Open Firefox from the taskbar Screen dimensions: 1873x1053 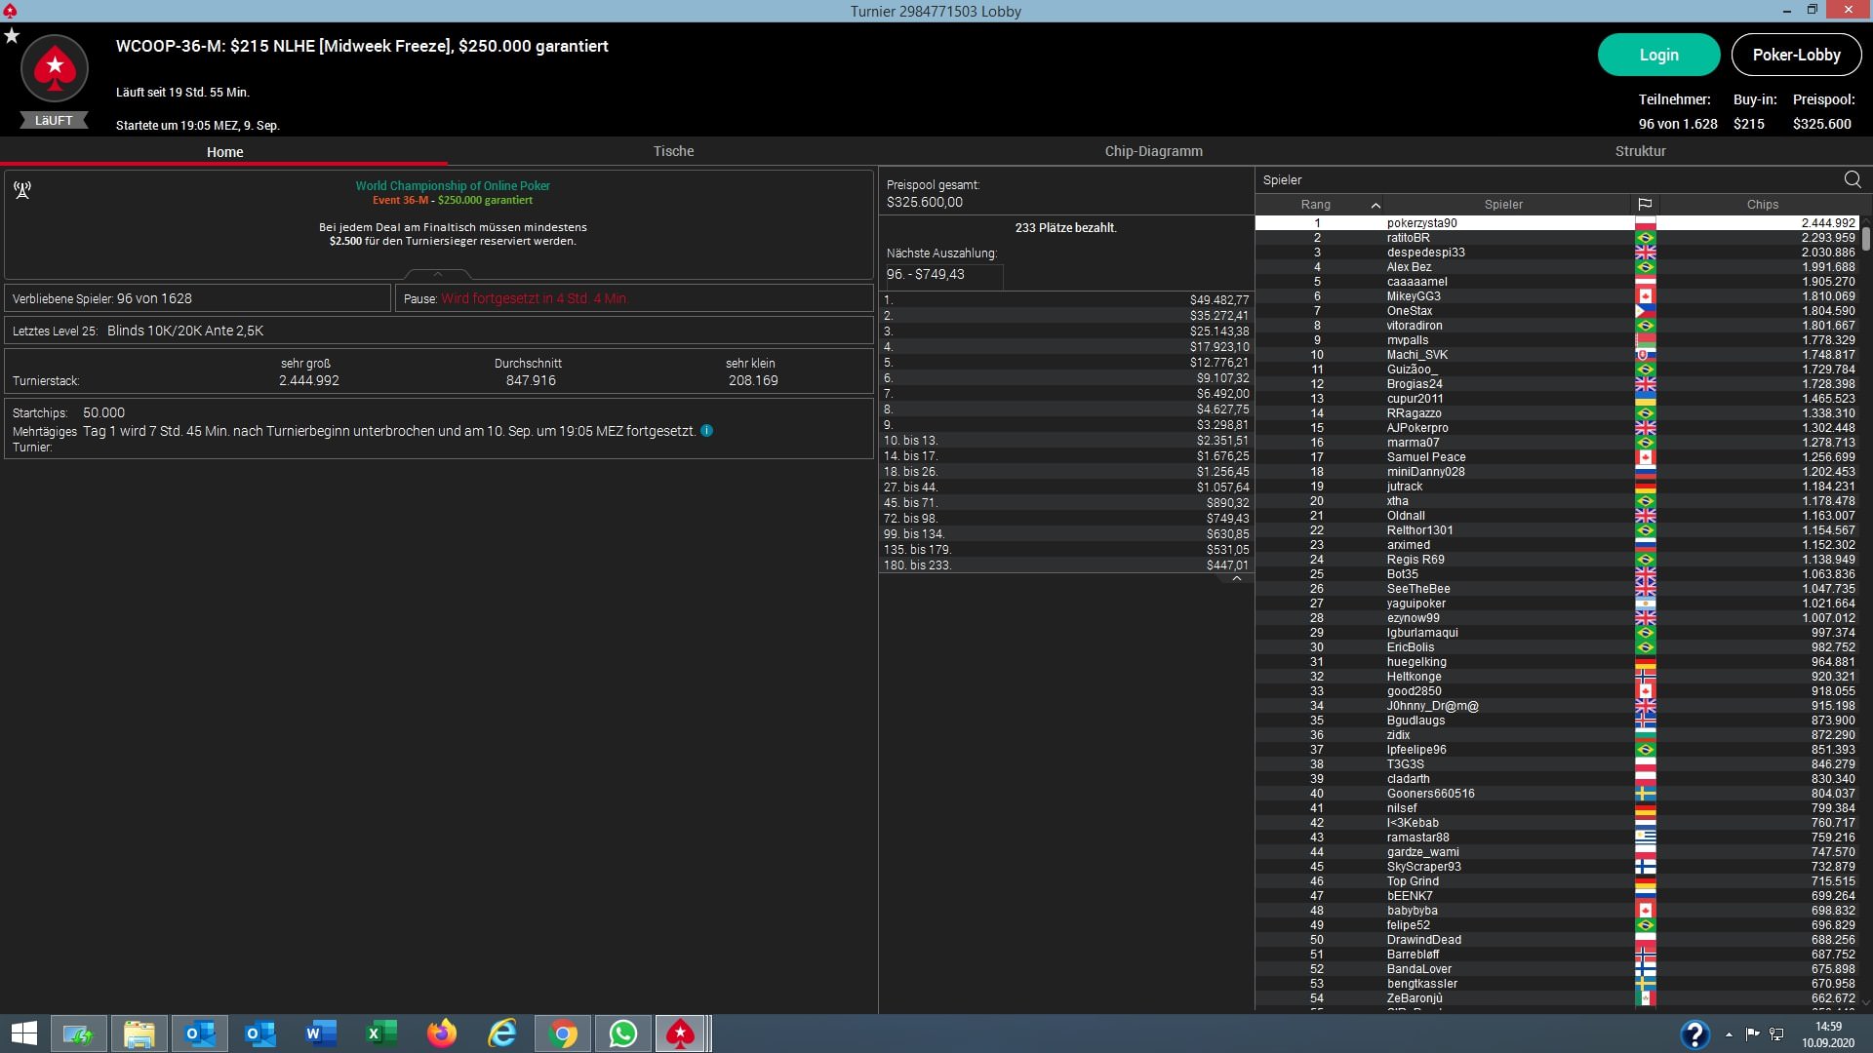pos(442,1033)
